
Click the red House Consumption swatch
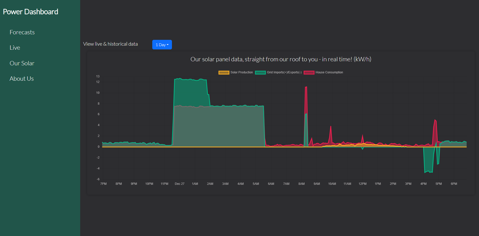click(309, 72)
